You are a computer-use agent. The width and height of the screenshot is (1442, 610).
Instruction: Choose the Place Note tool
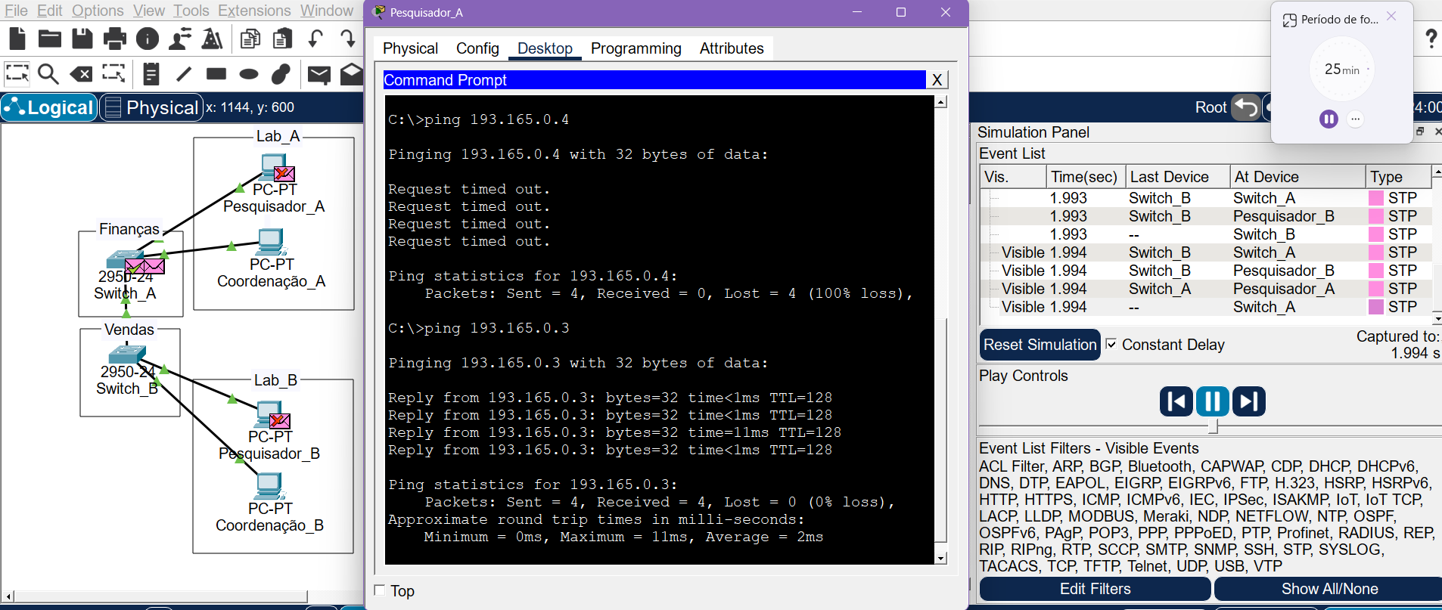(151, 73)
